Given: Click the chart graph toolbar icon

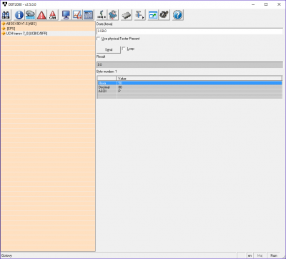Looking at the screenshot, I should click(77, 15).
